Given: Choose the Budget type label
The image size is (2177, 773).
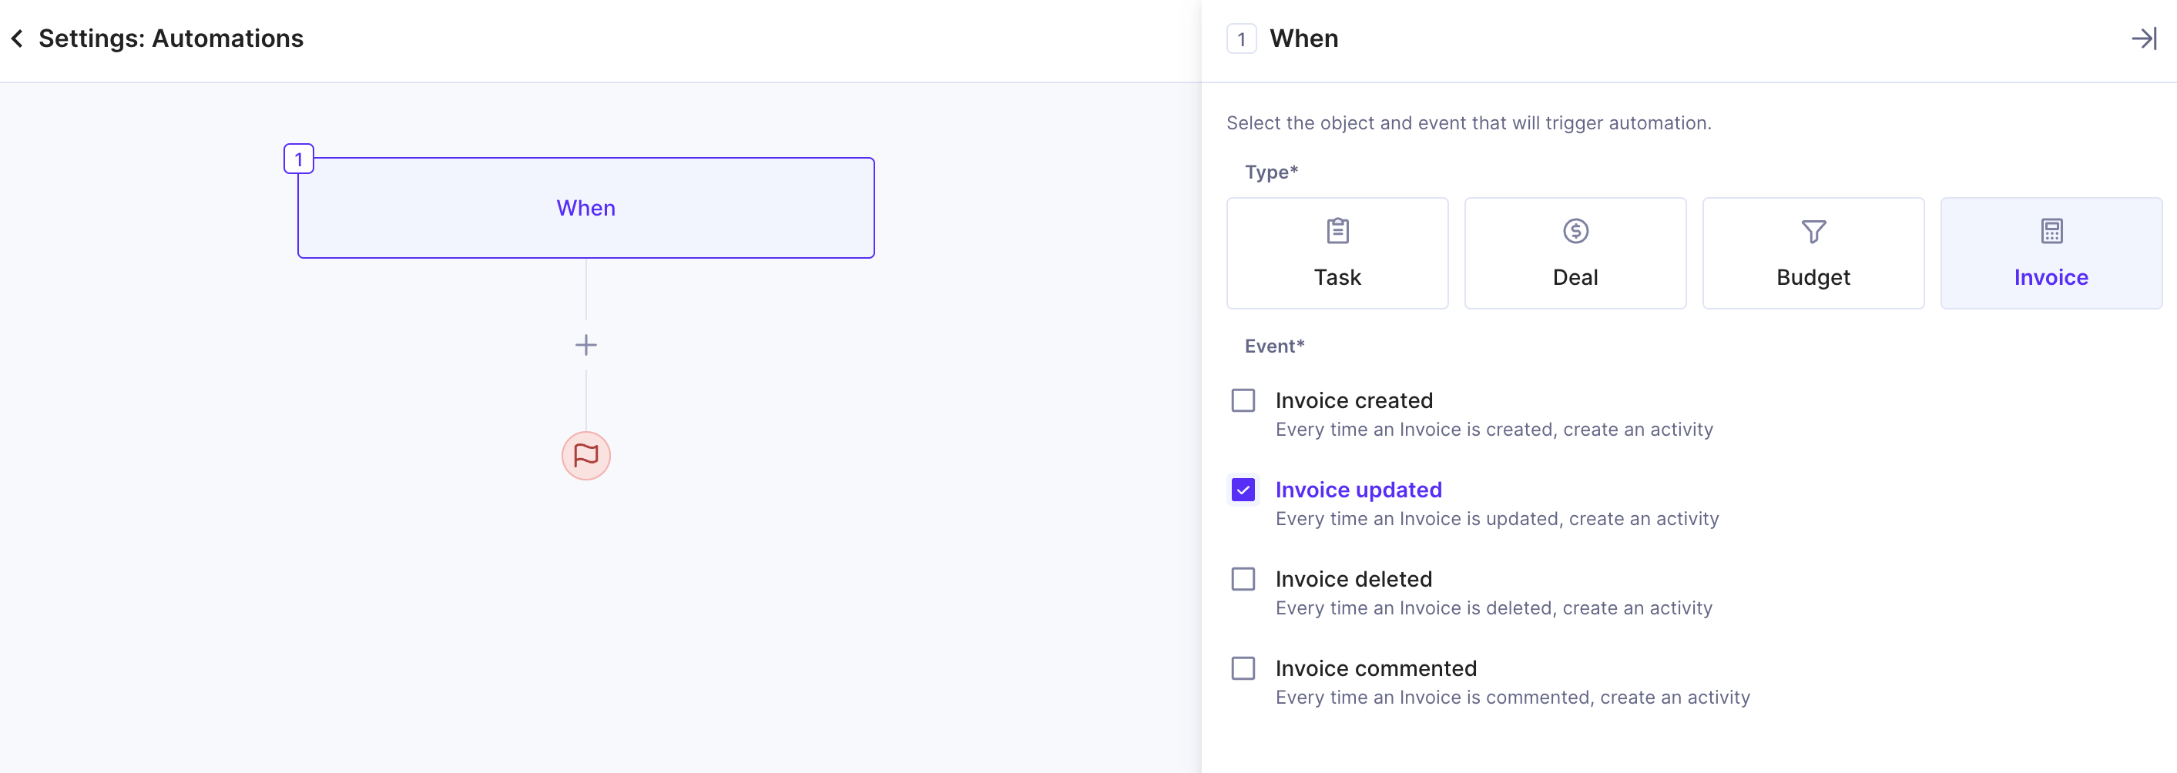Looking at the screenshot, I should tap(1813, 277).
